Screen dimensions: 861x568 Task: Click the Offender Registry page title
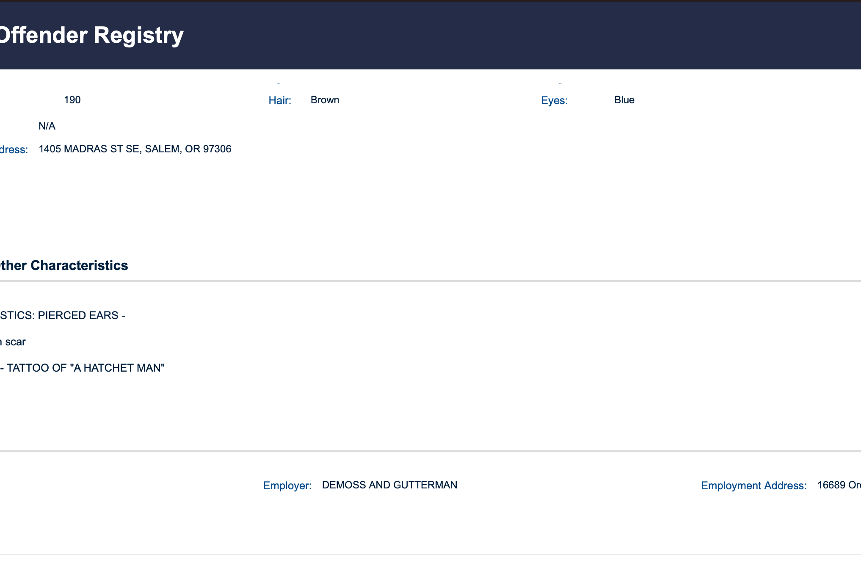[x=91, y=35]
